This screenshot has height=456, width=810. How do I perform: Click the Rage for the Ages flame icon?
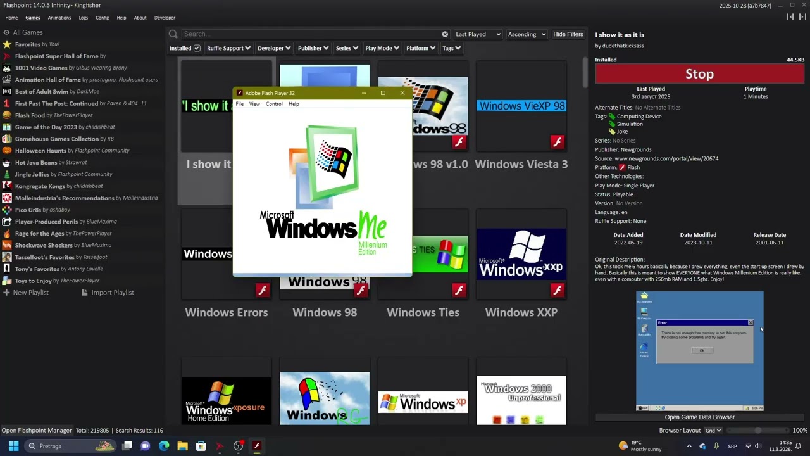(6, 234)
